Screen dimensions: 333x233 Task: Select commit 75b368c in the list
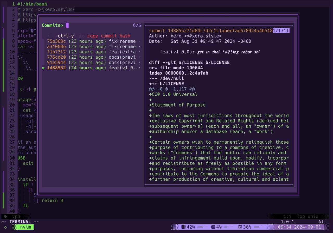coord(56,41)
